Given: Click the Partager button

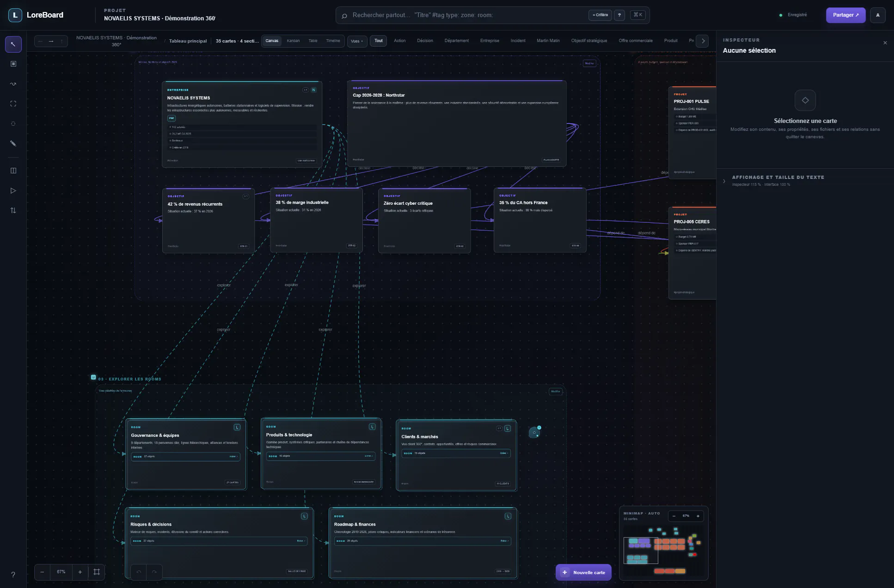Looking at the screenshot, I should [x=845, y=15].
